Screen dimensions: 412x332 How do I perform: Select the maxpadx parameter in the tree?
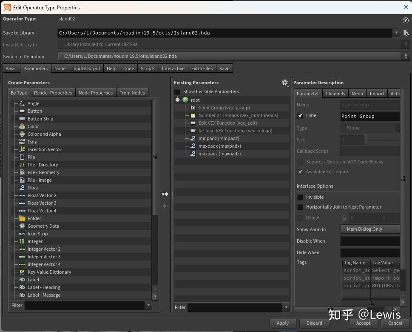coord(219,146)
